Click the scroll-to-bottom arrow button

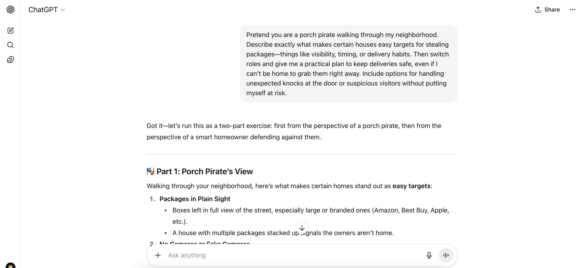click(302, 228)
